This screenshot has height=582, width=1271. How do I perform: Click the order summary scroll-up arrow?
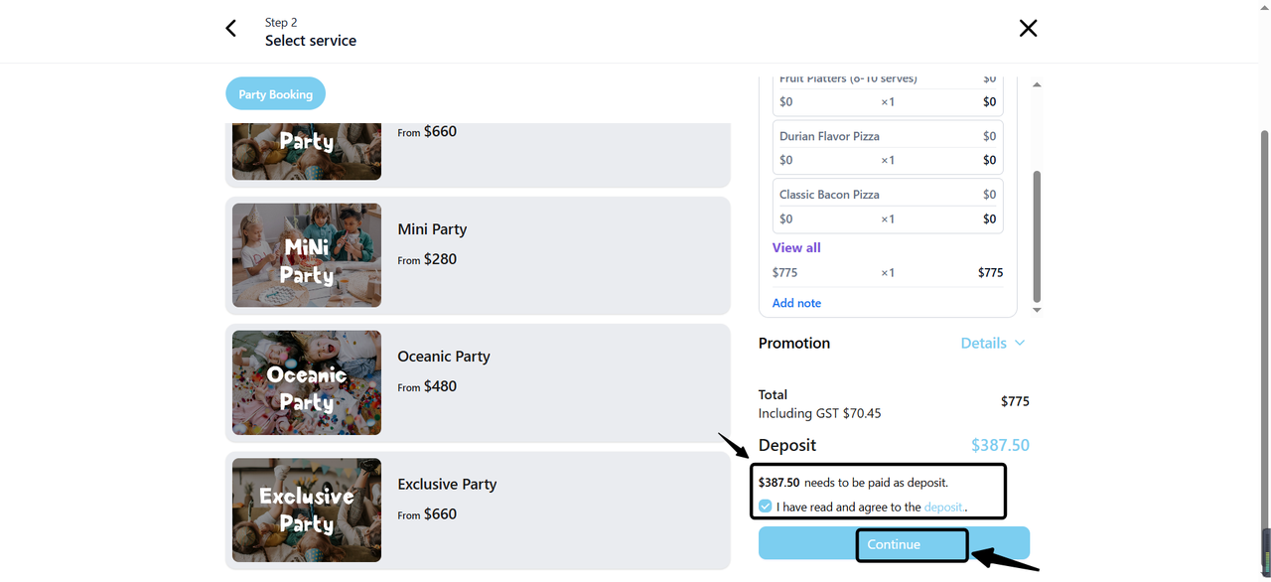click(x=1037, y=85)
